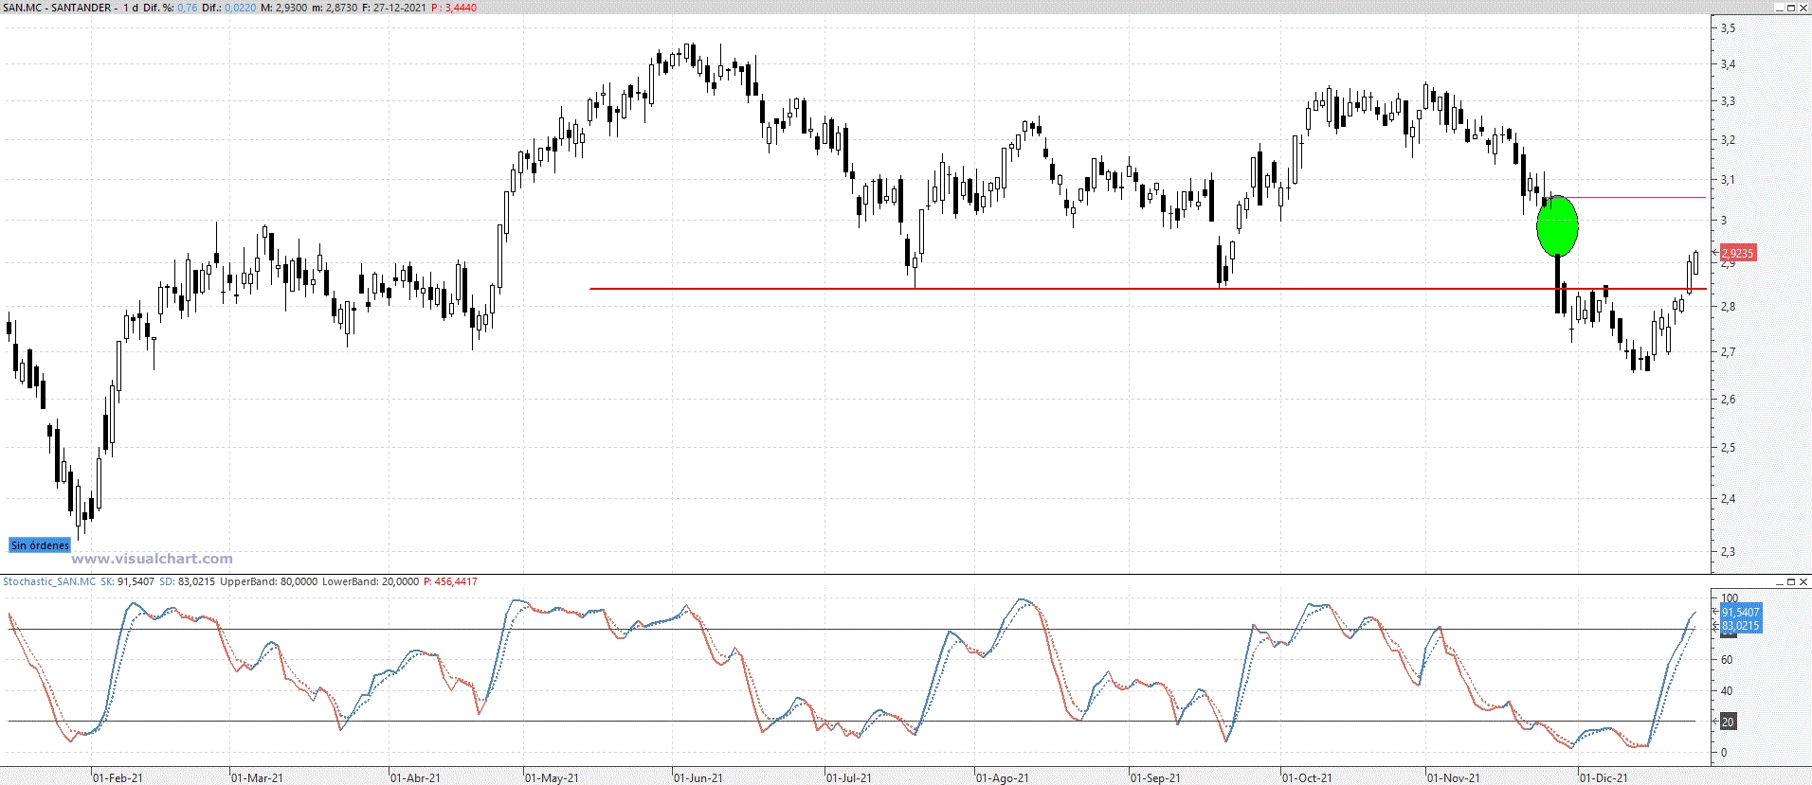Click the red 2,9235 current price tag
Viewport: 1812px width, 785px height.
coord(1737,253)
